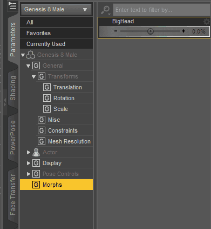Click the Display G icon
Viewport: 211px width, 229px height.
36,163
